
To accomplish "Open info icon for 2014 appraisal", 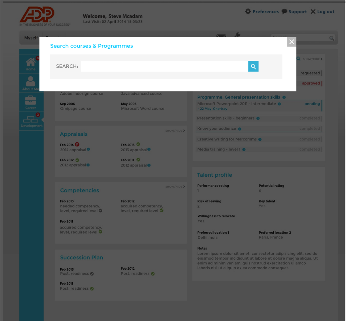I will (89, 150).
